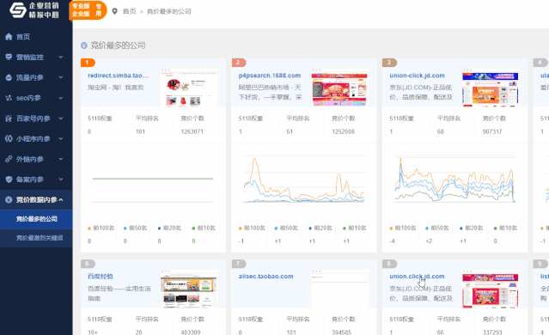
Task: Click the 营销监控 monitor icon
Action: pos(9,57)
